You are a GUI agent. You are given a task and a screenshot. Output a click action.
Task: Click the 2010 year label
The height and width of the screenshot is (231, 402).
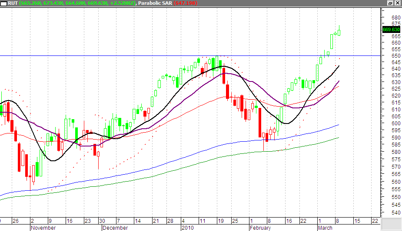188,228
